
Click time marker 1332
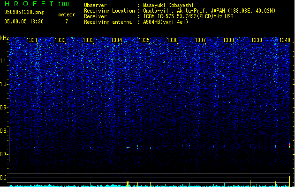click(x=60, y=40)
